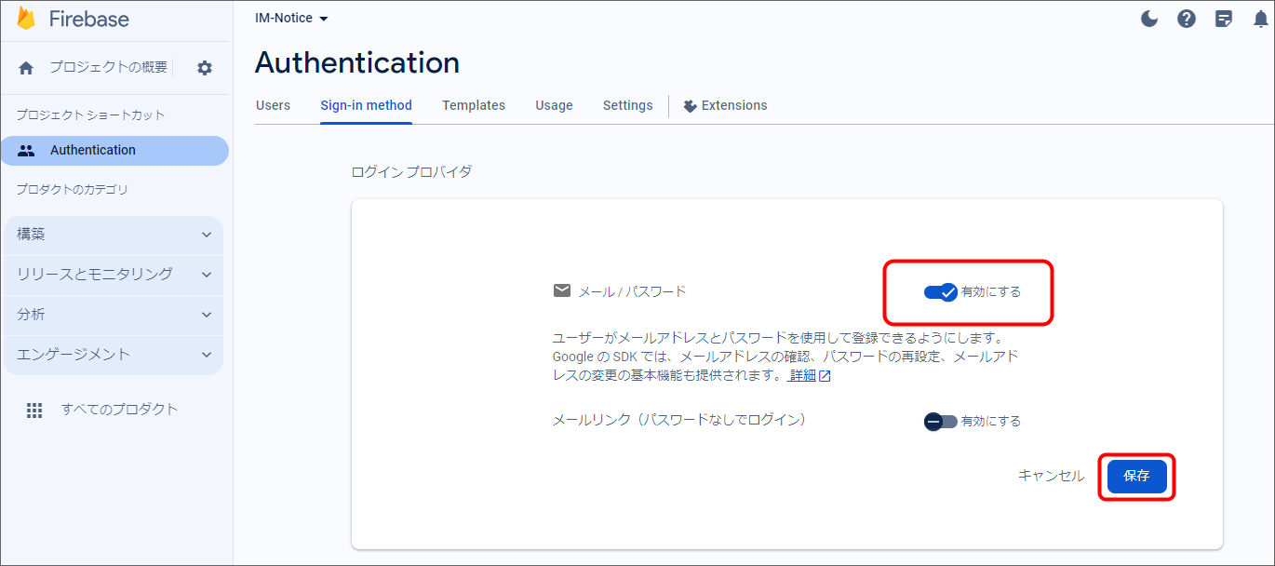Click the キャンセル button

click(x=1051, y=477)
